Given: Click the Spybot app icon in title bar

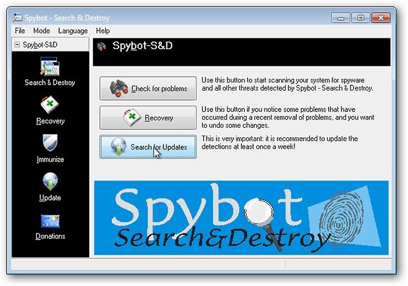Looking at the screenshot, I should click(18, 17).
